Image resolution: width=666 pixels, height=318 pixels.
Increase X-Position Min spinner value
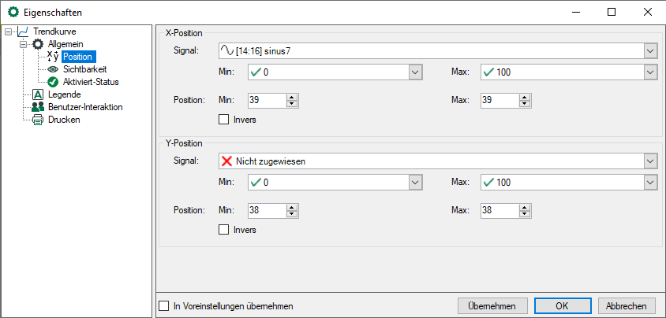click(x=291, y=97)
